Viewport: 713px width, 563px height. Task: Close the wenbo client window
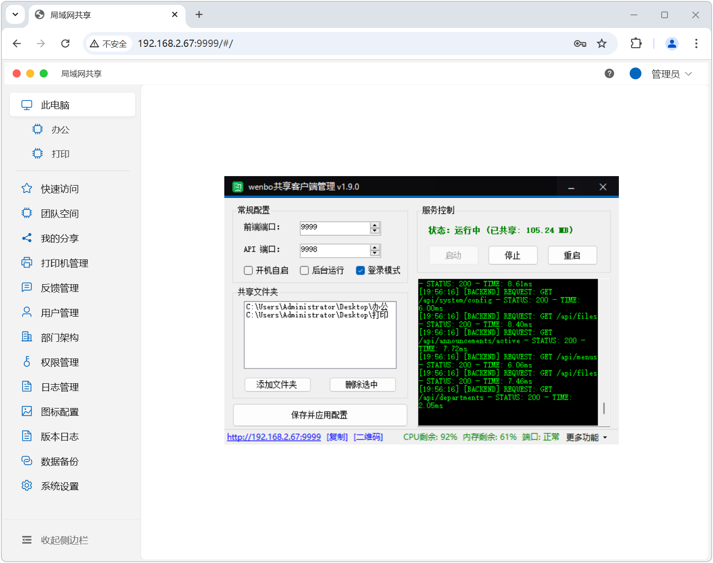pos(603,187)
